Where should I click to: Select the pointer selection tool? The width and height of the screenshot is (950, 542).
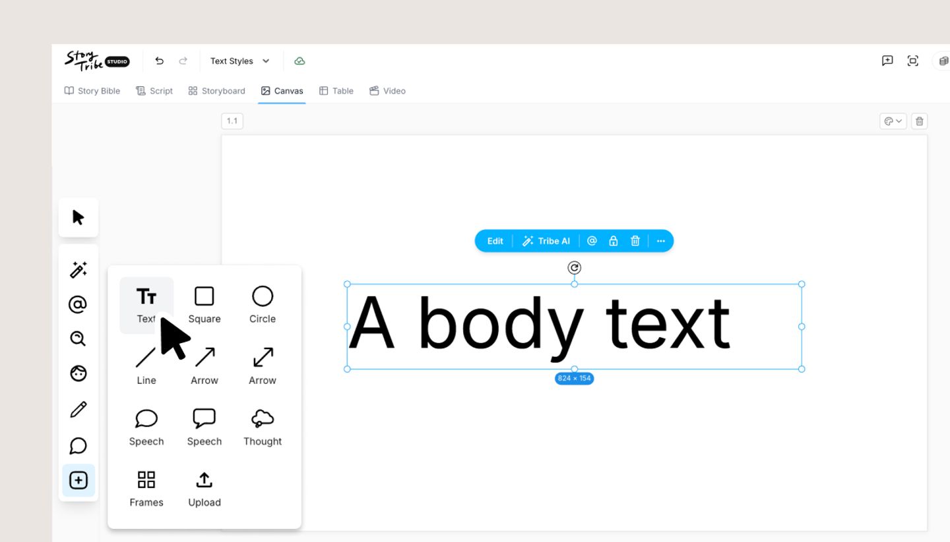tap(79, 217)
